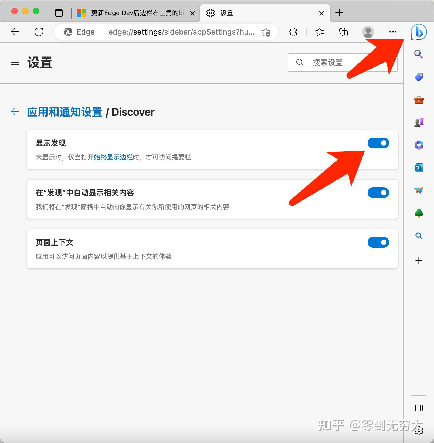The width and height of the screenshot is (434, 443).
Task: Switch to the 设置 tab
Action: [x=243, y=13]
